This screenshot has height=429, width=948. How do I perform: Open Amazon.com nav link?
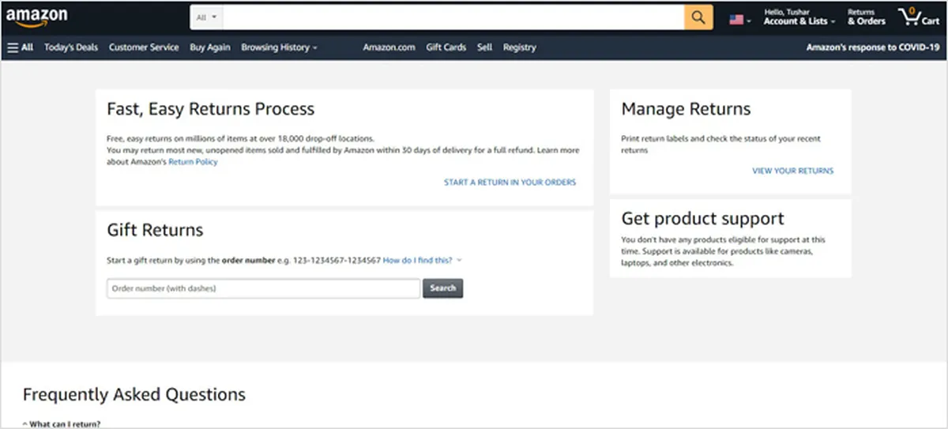389,47
